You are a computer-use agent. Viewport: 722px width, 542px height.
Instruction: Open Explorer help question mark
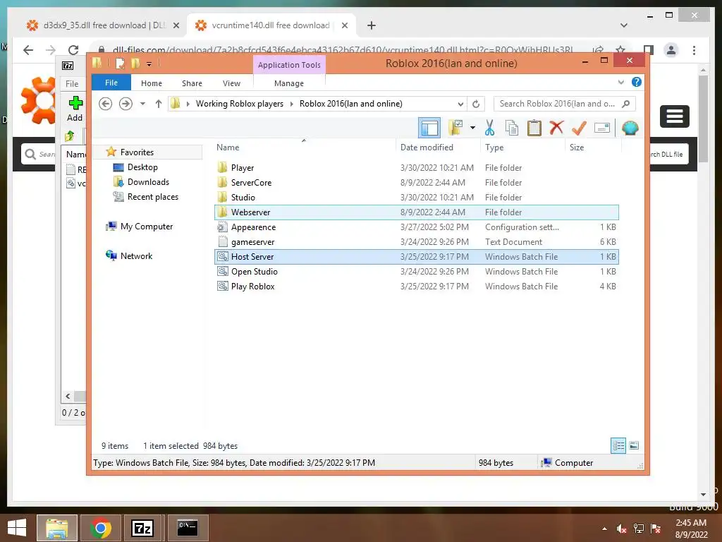(x=637, y=82)
